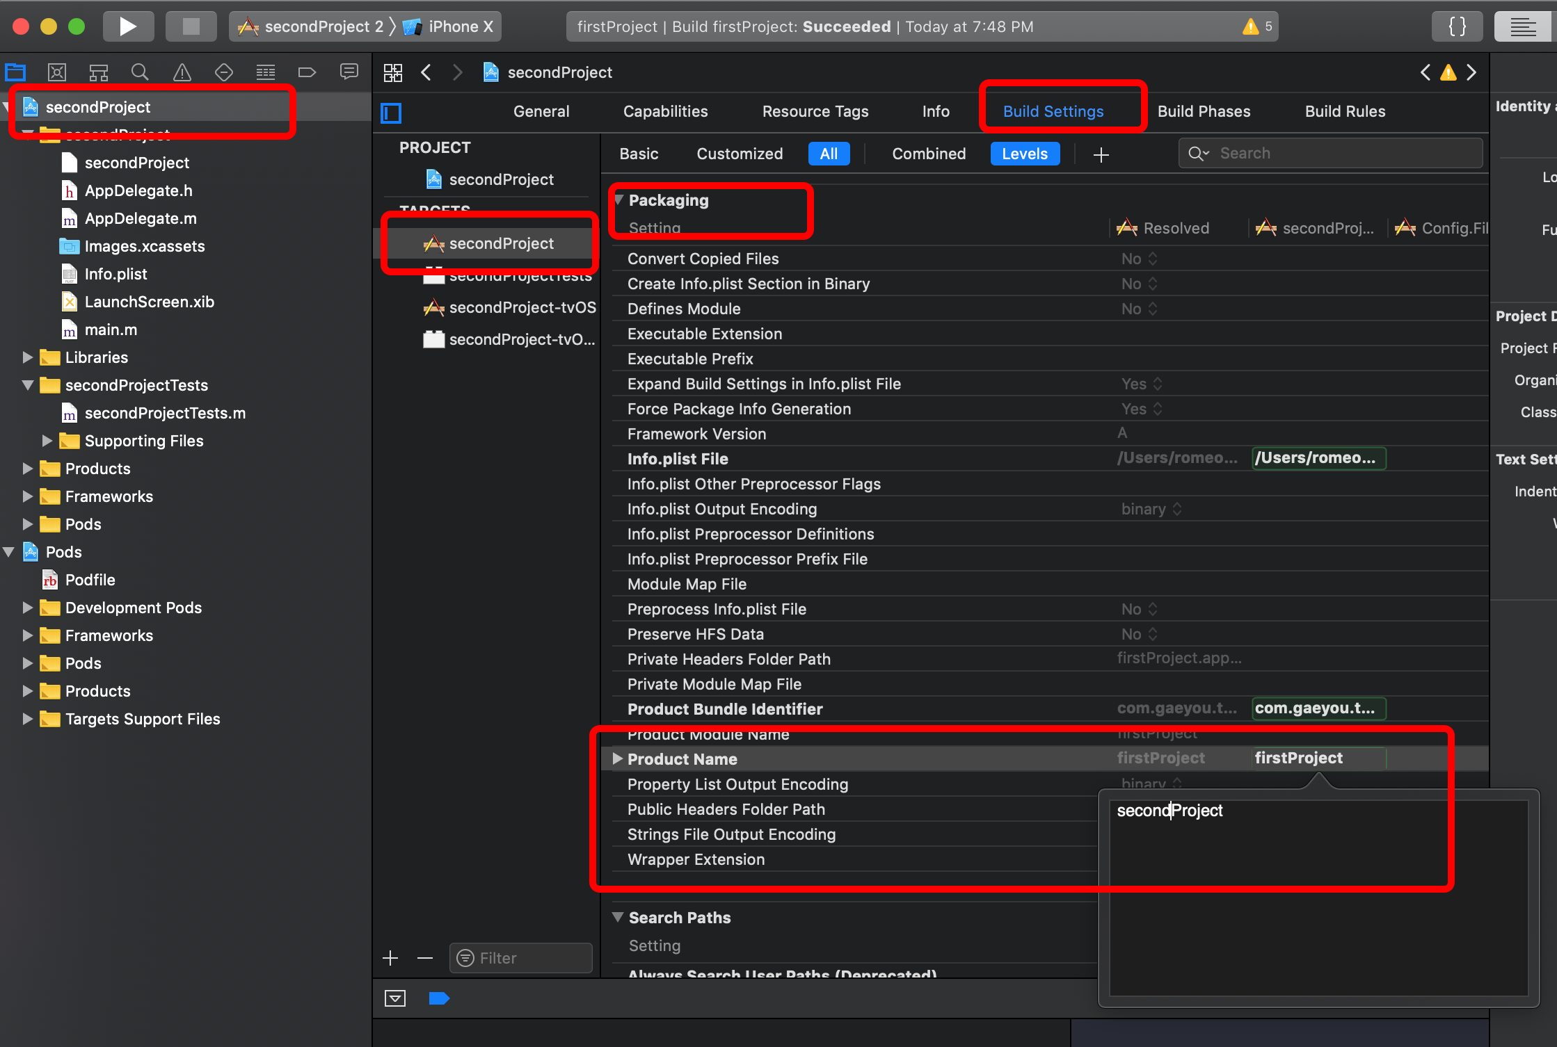
Task: Remove target with the minus button
Action: (x=425, y=958)
